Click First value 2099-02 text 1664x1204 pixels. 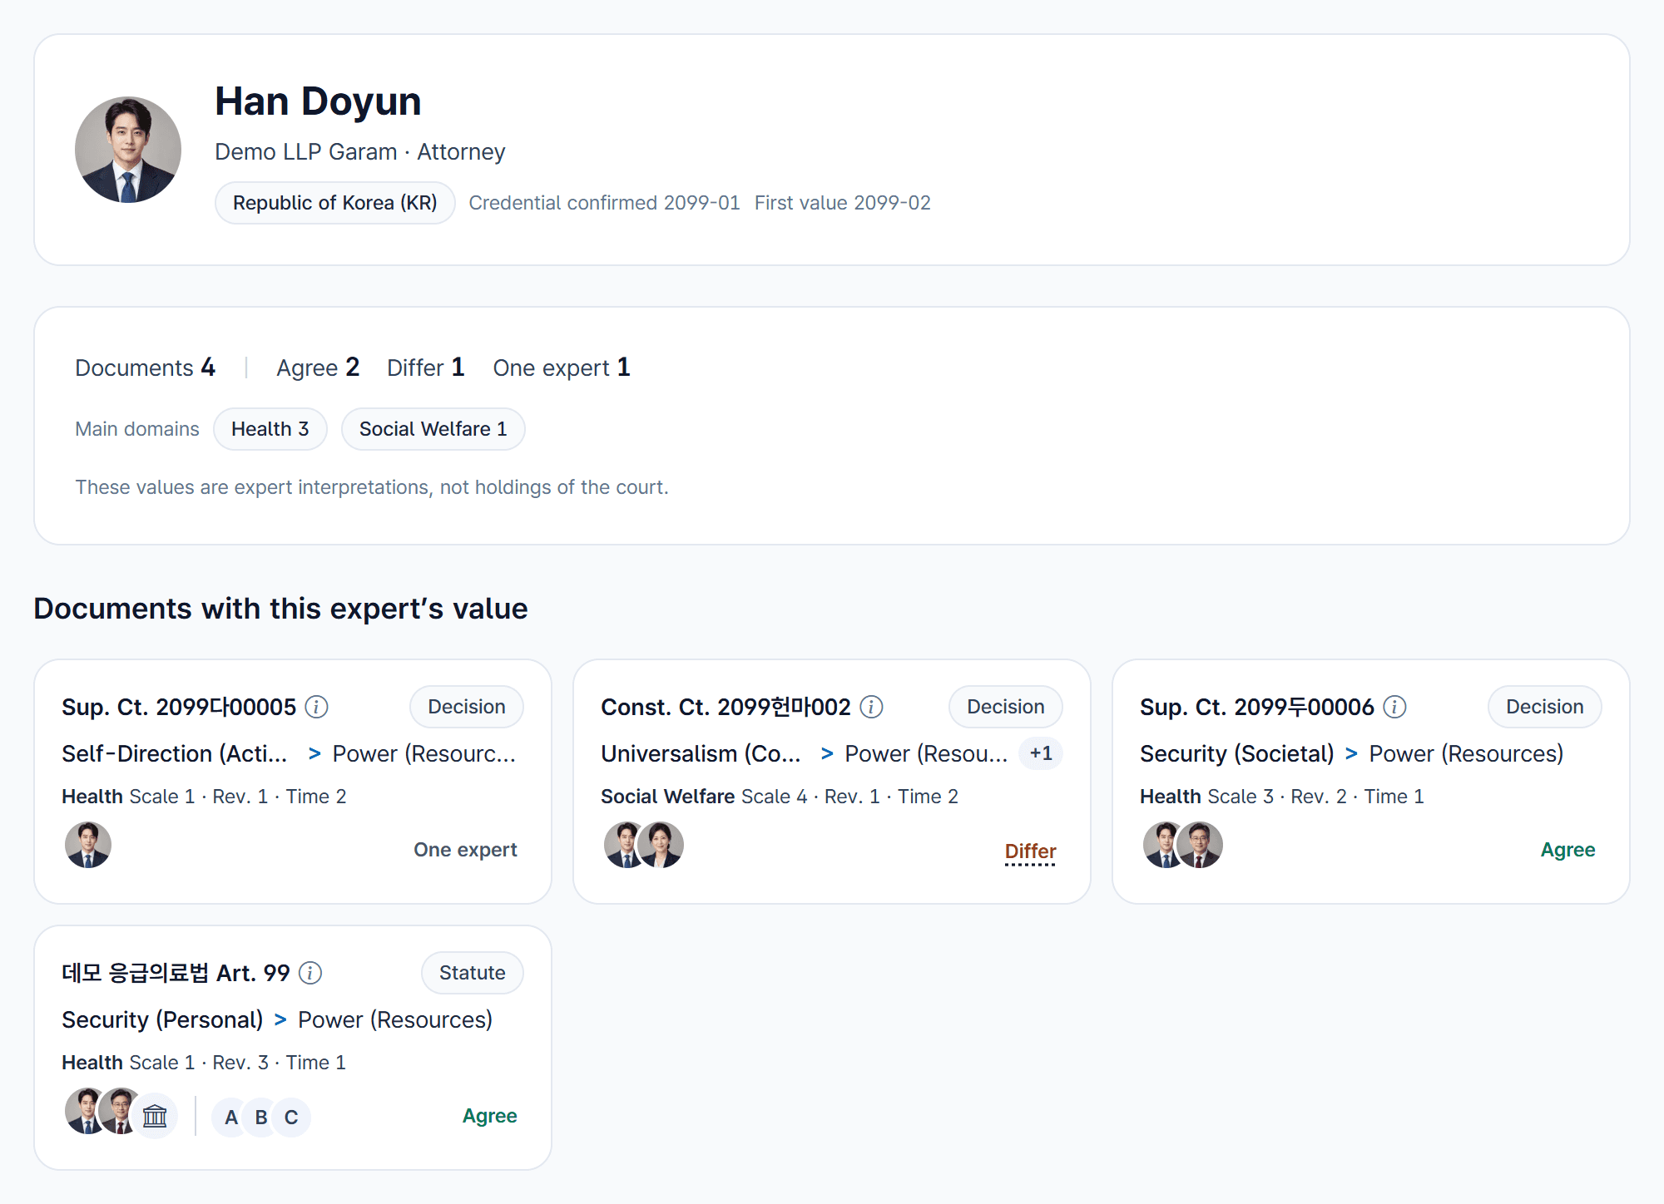coord(843,203)
